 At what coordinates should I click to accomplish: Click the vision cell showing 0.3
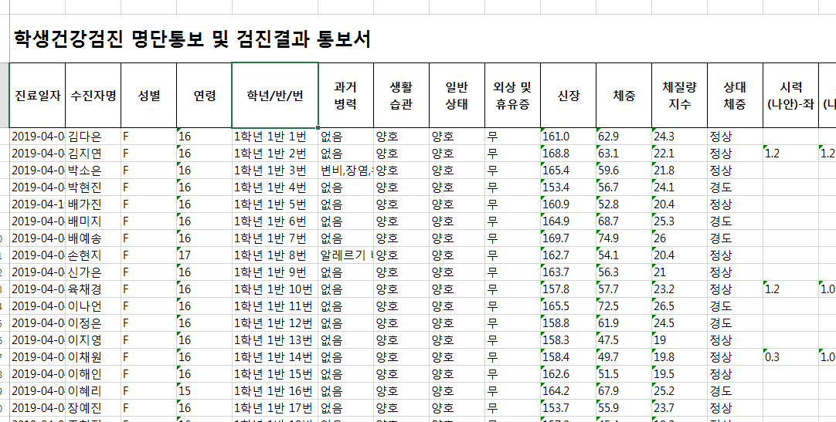(790, 358)
